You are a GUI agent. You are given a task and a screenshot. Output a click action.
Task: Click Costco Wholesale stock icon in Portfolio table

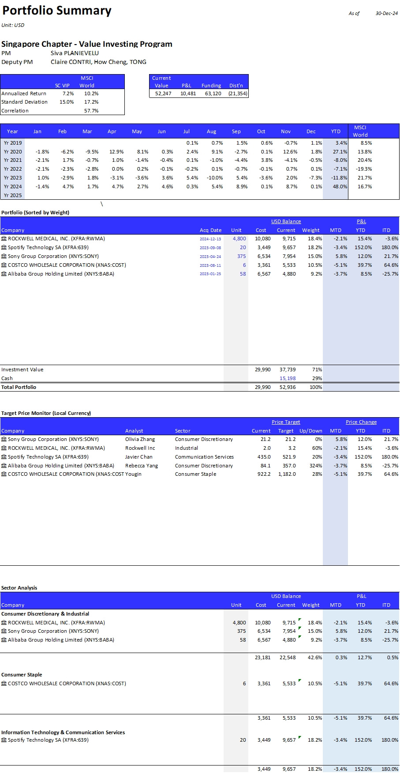[x=4, y=265]
